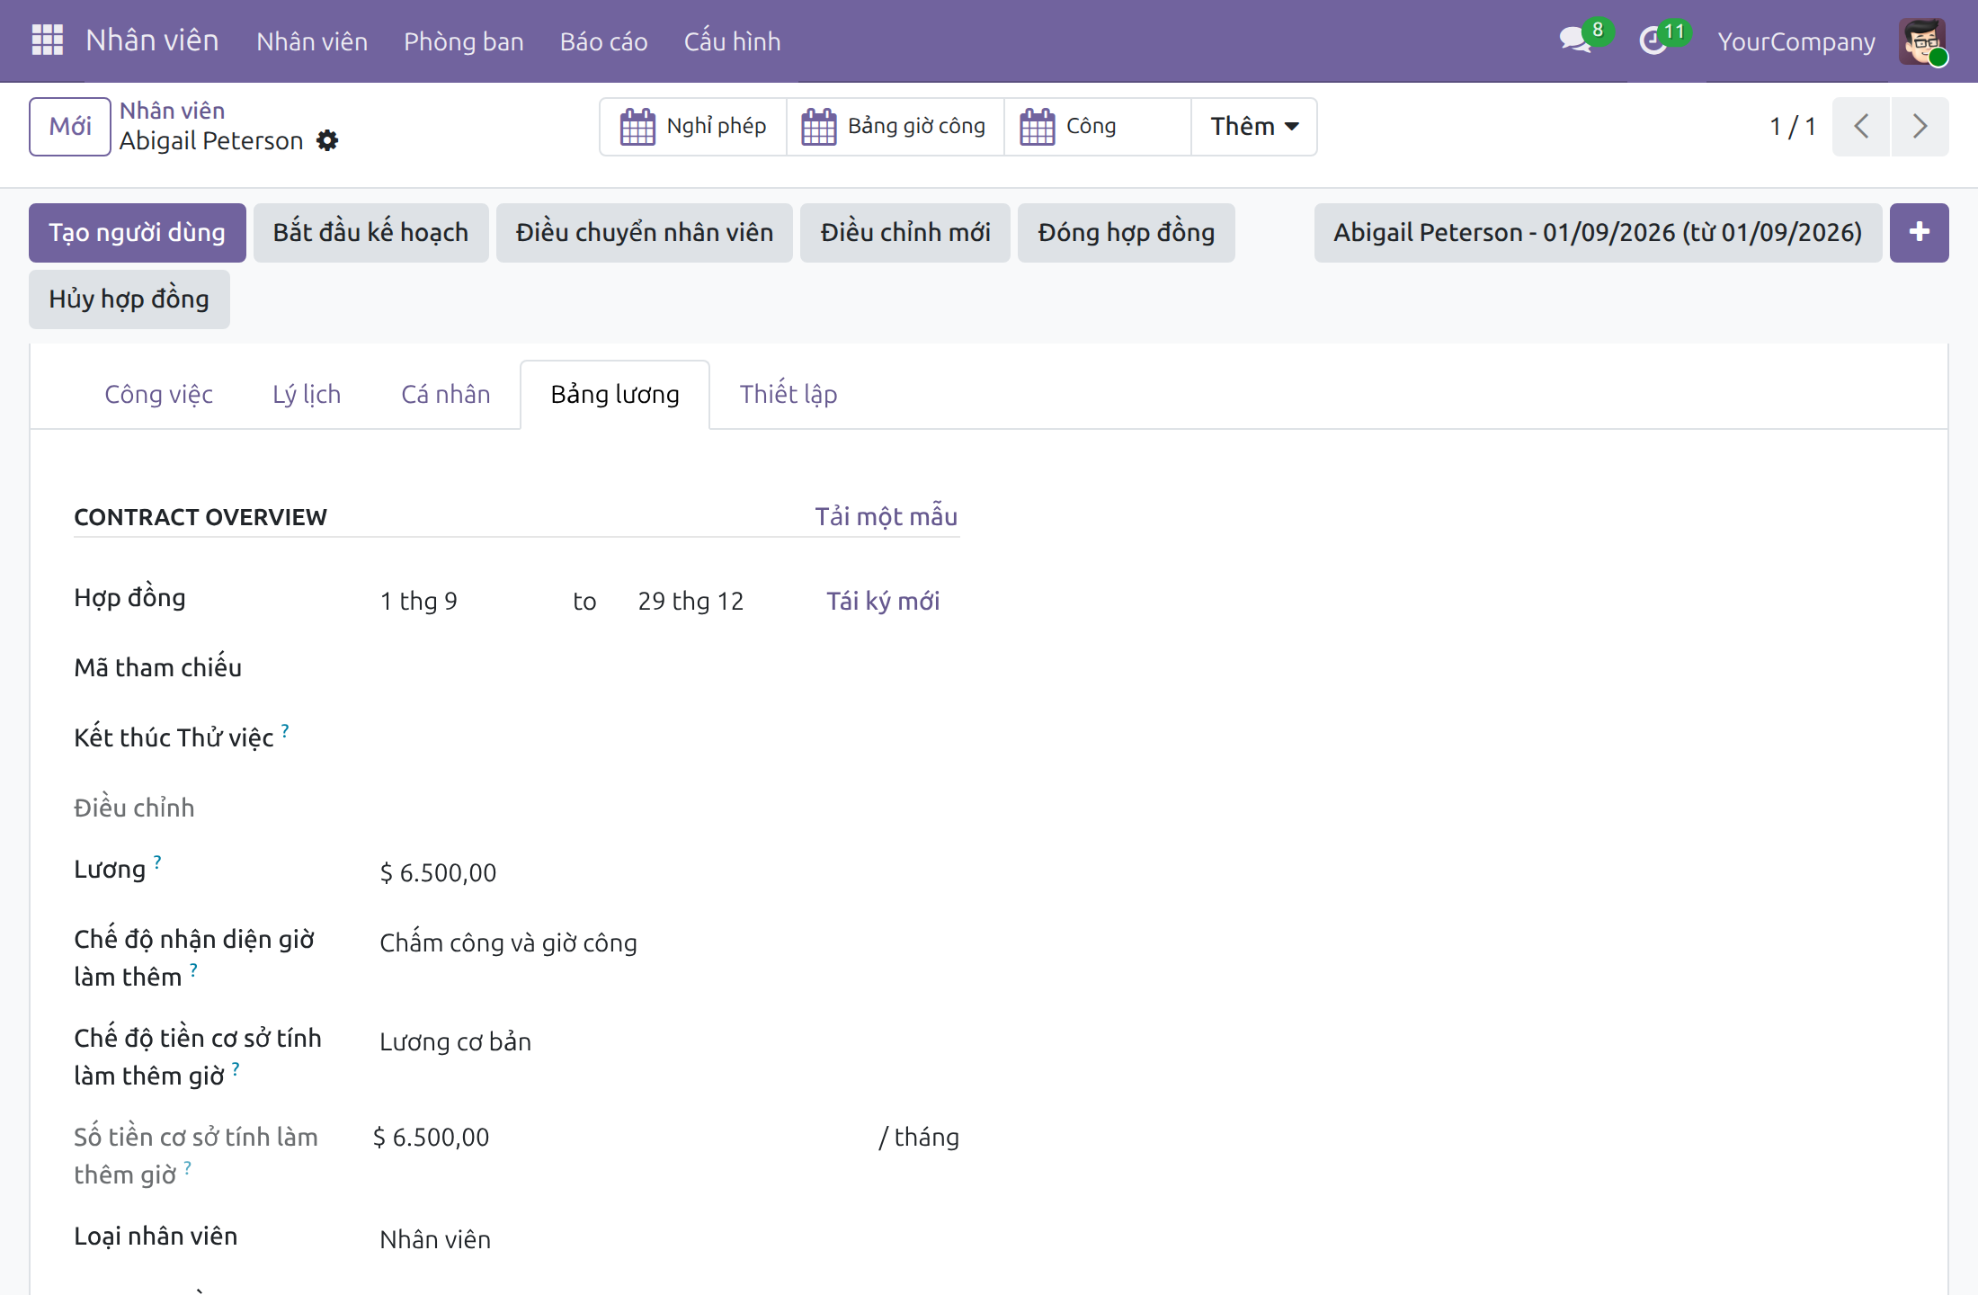The image size is (1978, 1295).
Task: Open Bảng giờ công stat button
Action: pyautogui.click(x=895, y=127)
